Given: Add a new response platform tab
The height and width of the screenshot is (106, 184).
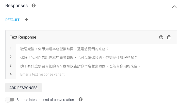Looking at the screenshot, I should 26,20.
